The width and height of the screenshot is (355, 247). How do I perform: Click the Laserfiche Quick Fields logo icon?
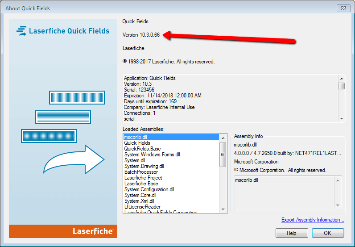[21, 31]
